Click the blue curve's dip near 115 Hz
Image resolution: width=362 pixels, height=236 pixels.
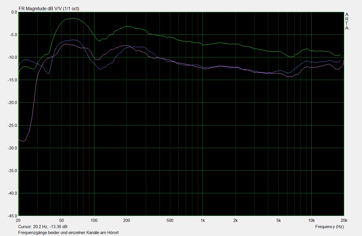point(101,69)
